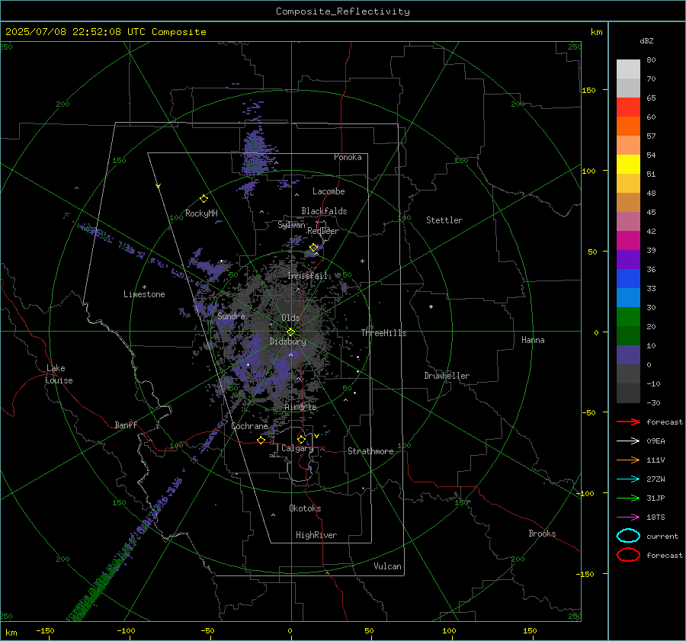Click the 09EA legend label

click(x=656, y=441)
